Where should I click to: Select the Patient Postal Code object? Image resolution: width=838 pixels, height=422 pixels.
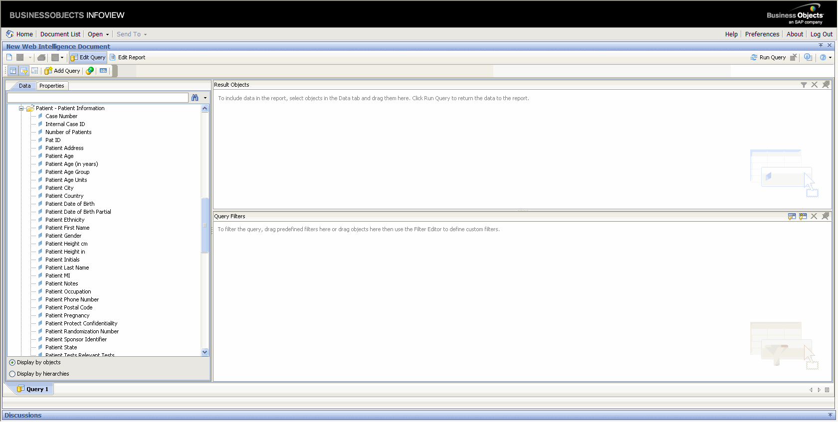pos(69,307)
